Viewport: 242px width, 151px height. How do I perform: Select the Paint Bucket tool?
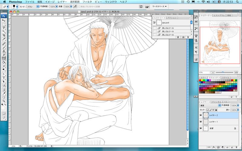coord(4,62)
